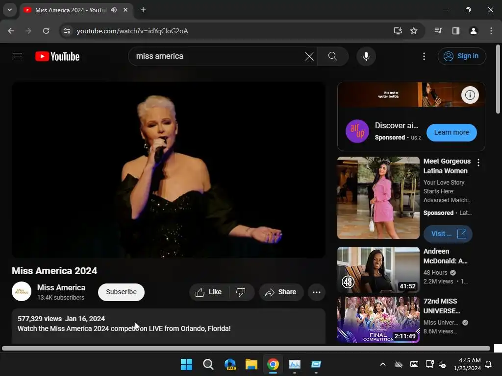This screenshot has width=502, height=376.
Task: Clear the search box with X
Action: tap(309, 56)
